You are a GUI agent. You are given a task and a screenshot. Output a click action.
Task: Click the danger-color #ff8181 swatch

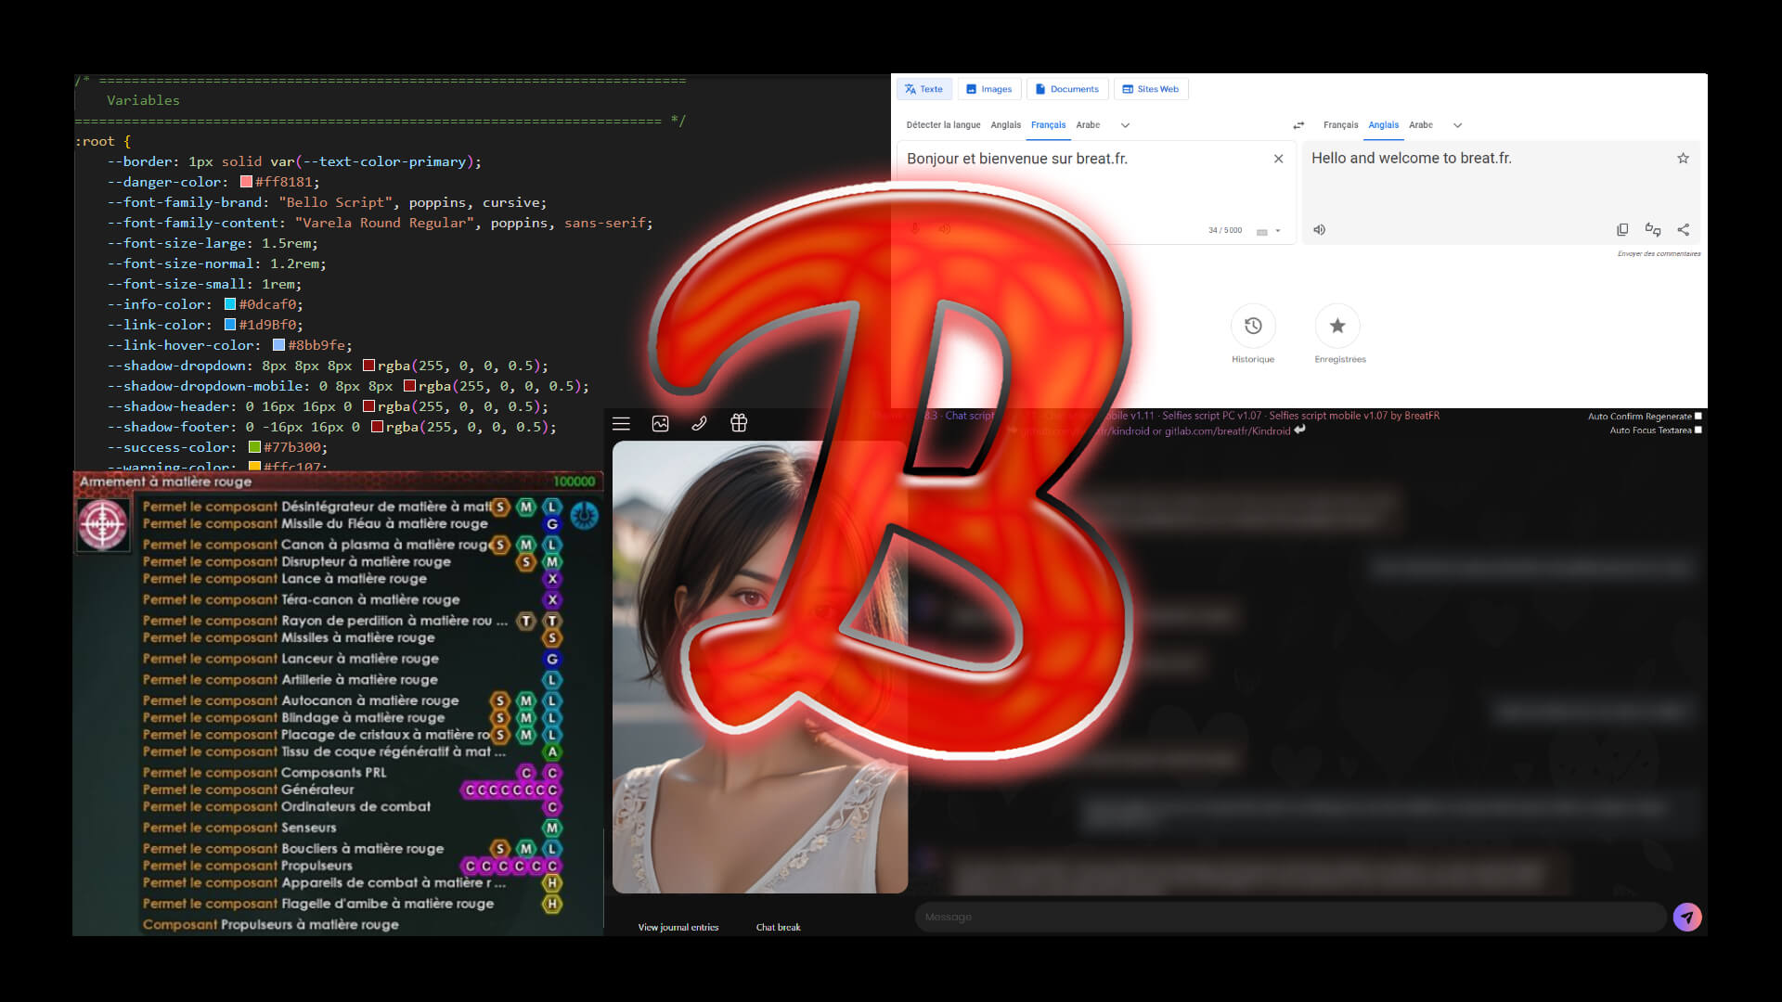(x=246, y=183)
